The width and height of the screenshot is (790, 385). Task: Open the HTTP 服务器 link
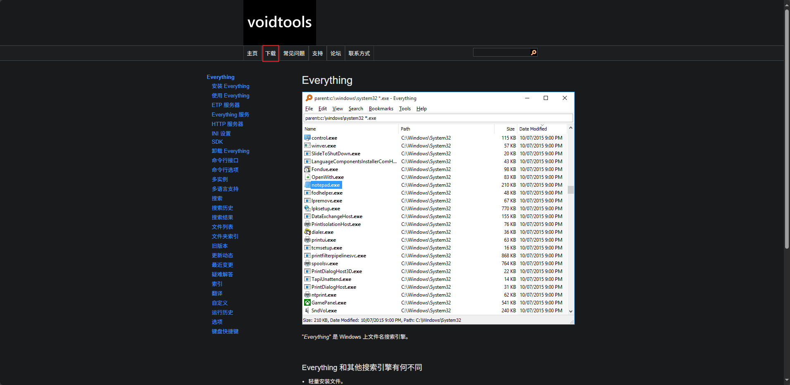(x=227, y=124)
